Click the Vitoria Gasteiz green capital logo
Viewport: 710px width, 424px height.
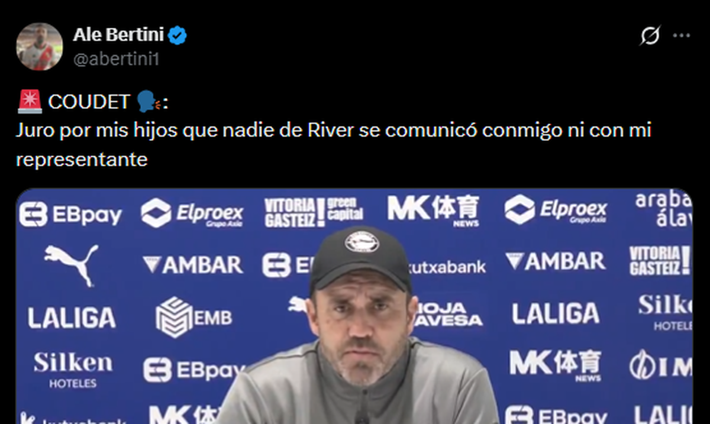[314, 212]
